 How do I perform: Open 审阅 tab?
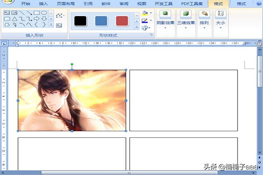click(124, 3)
